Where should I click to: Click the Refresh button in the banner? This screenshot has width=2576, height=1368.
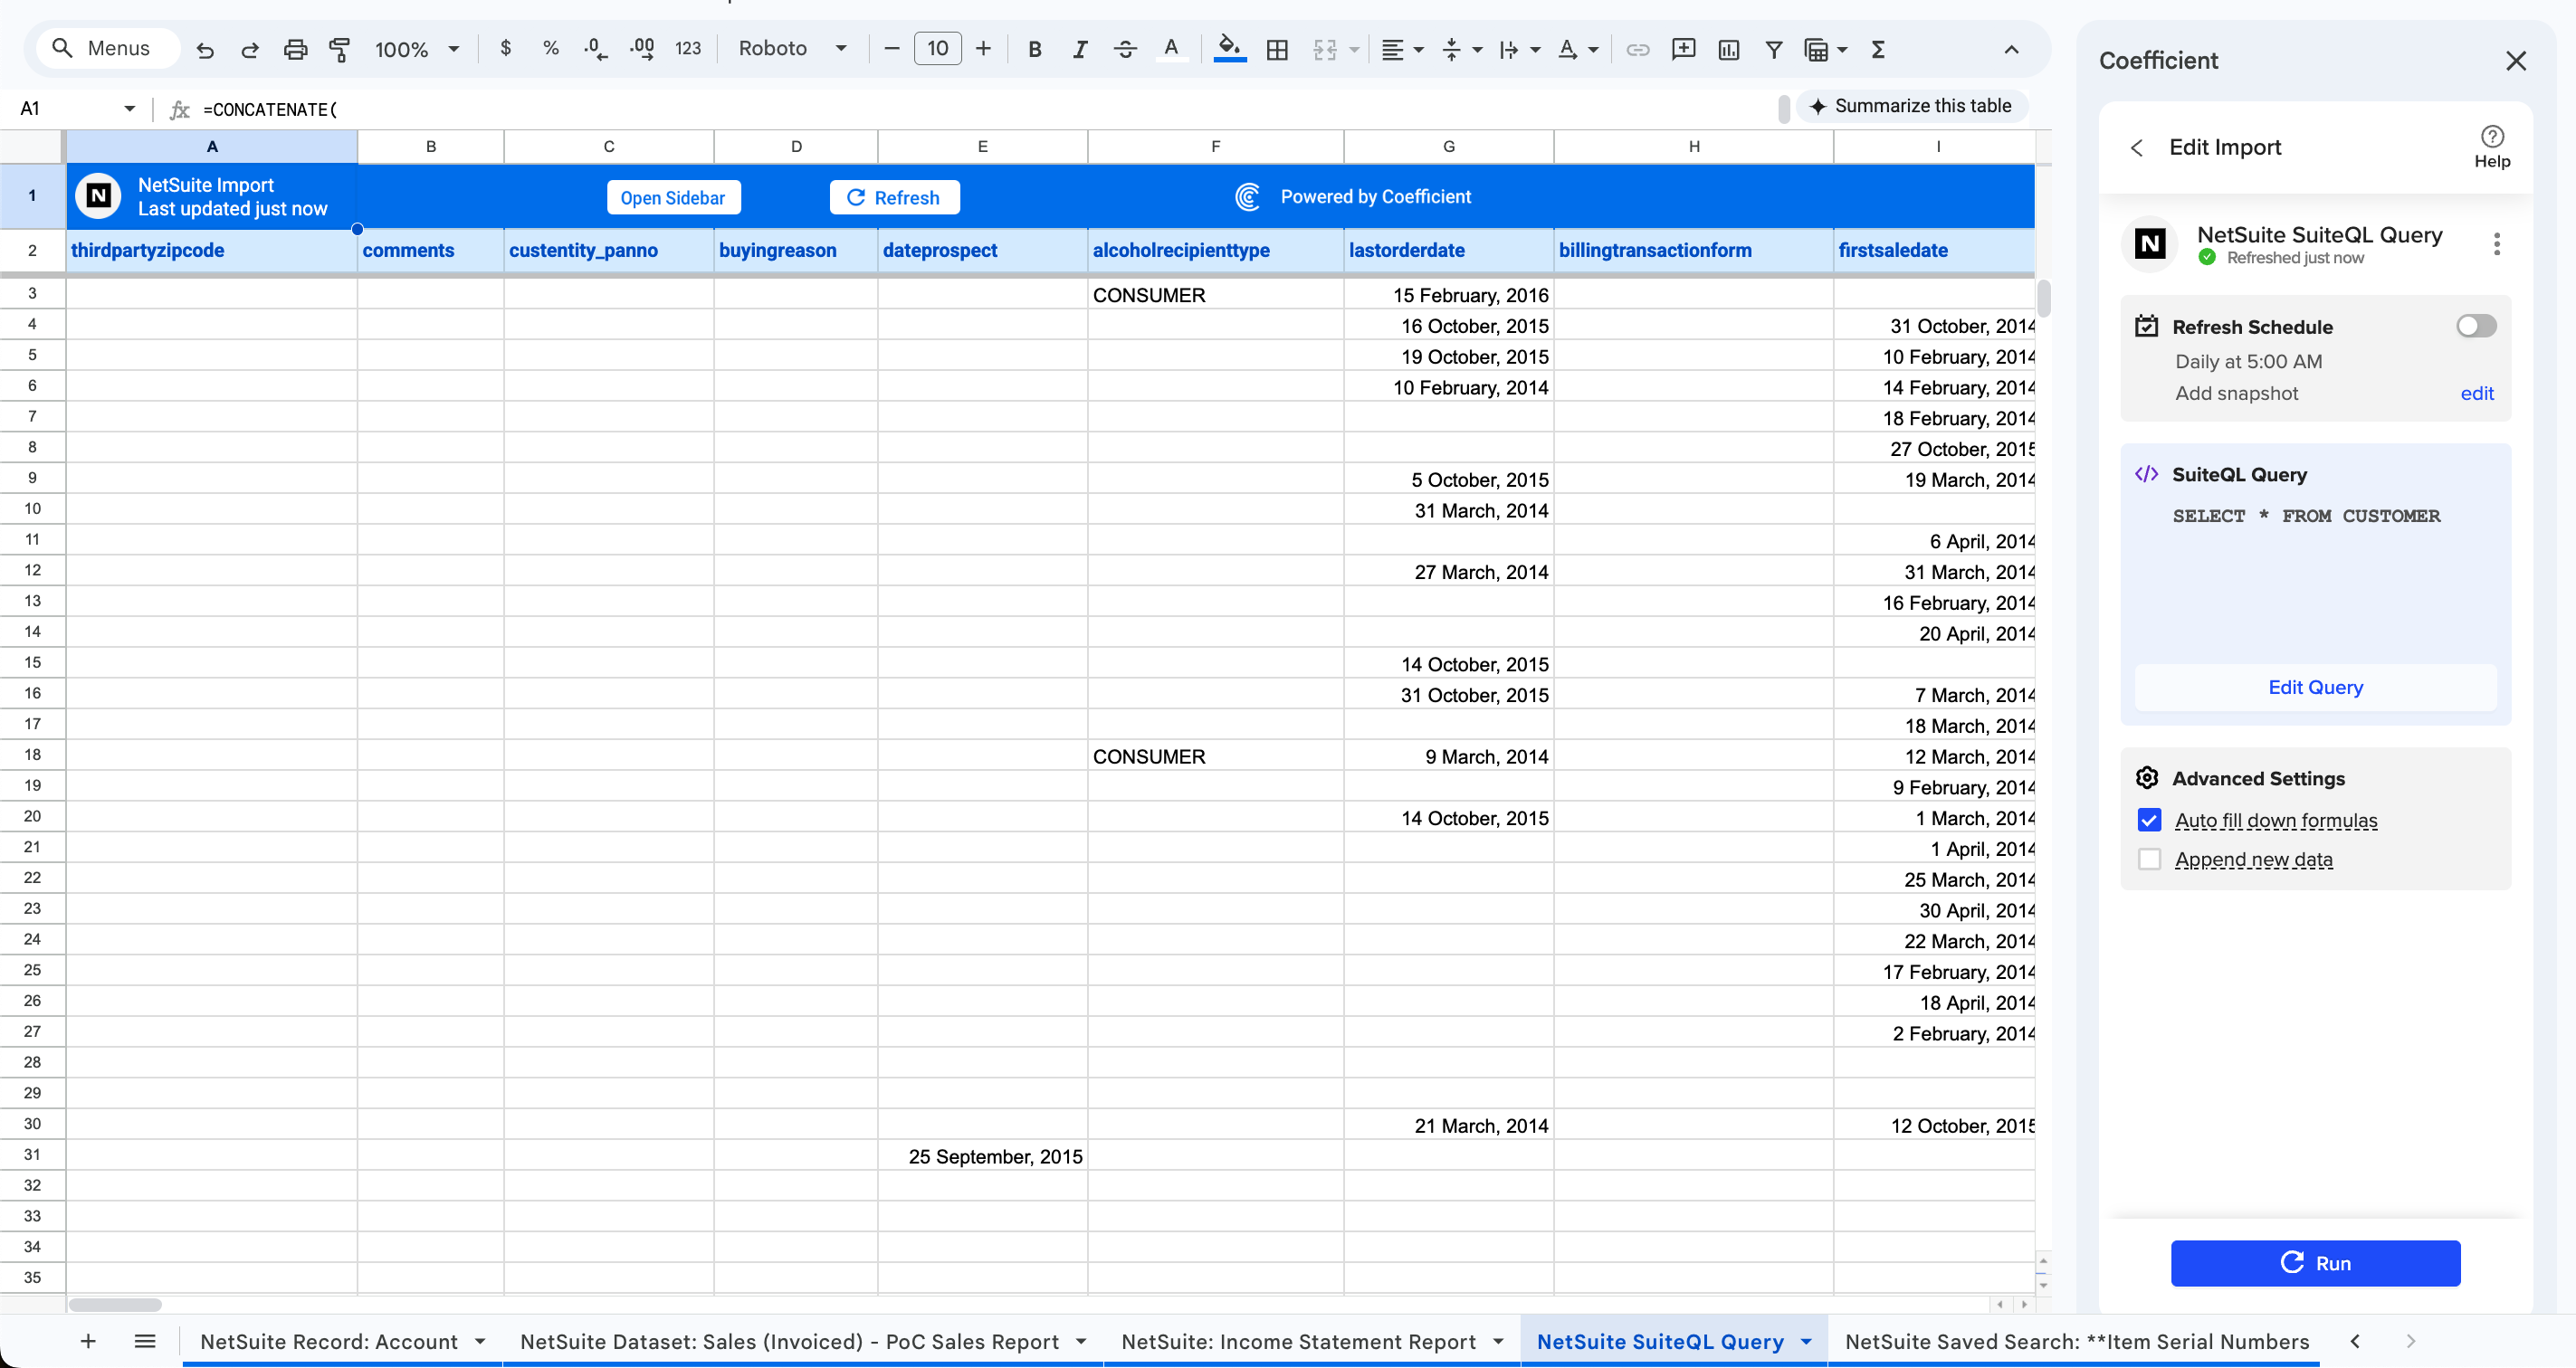tap(895, 195)
